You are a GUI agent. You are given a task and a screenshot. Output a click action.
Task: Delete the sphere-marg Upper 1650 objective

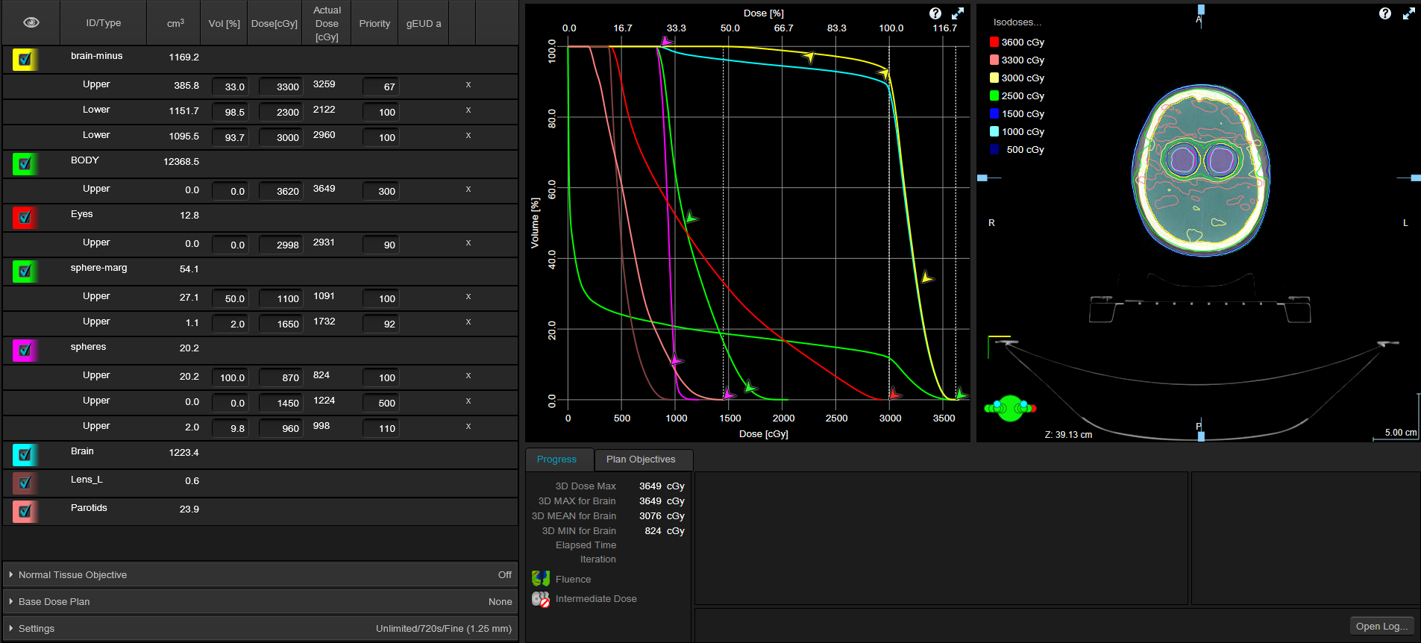click(x=468, y=322)
